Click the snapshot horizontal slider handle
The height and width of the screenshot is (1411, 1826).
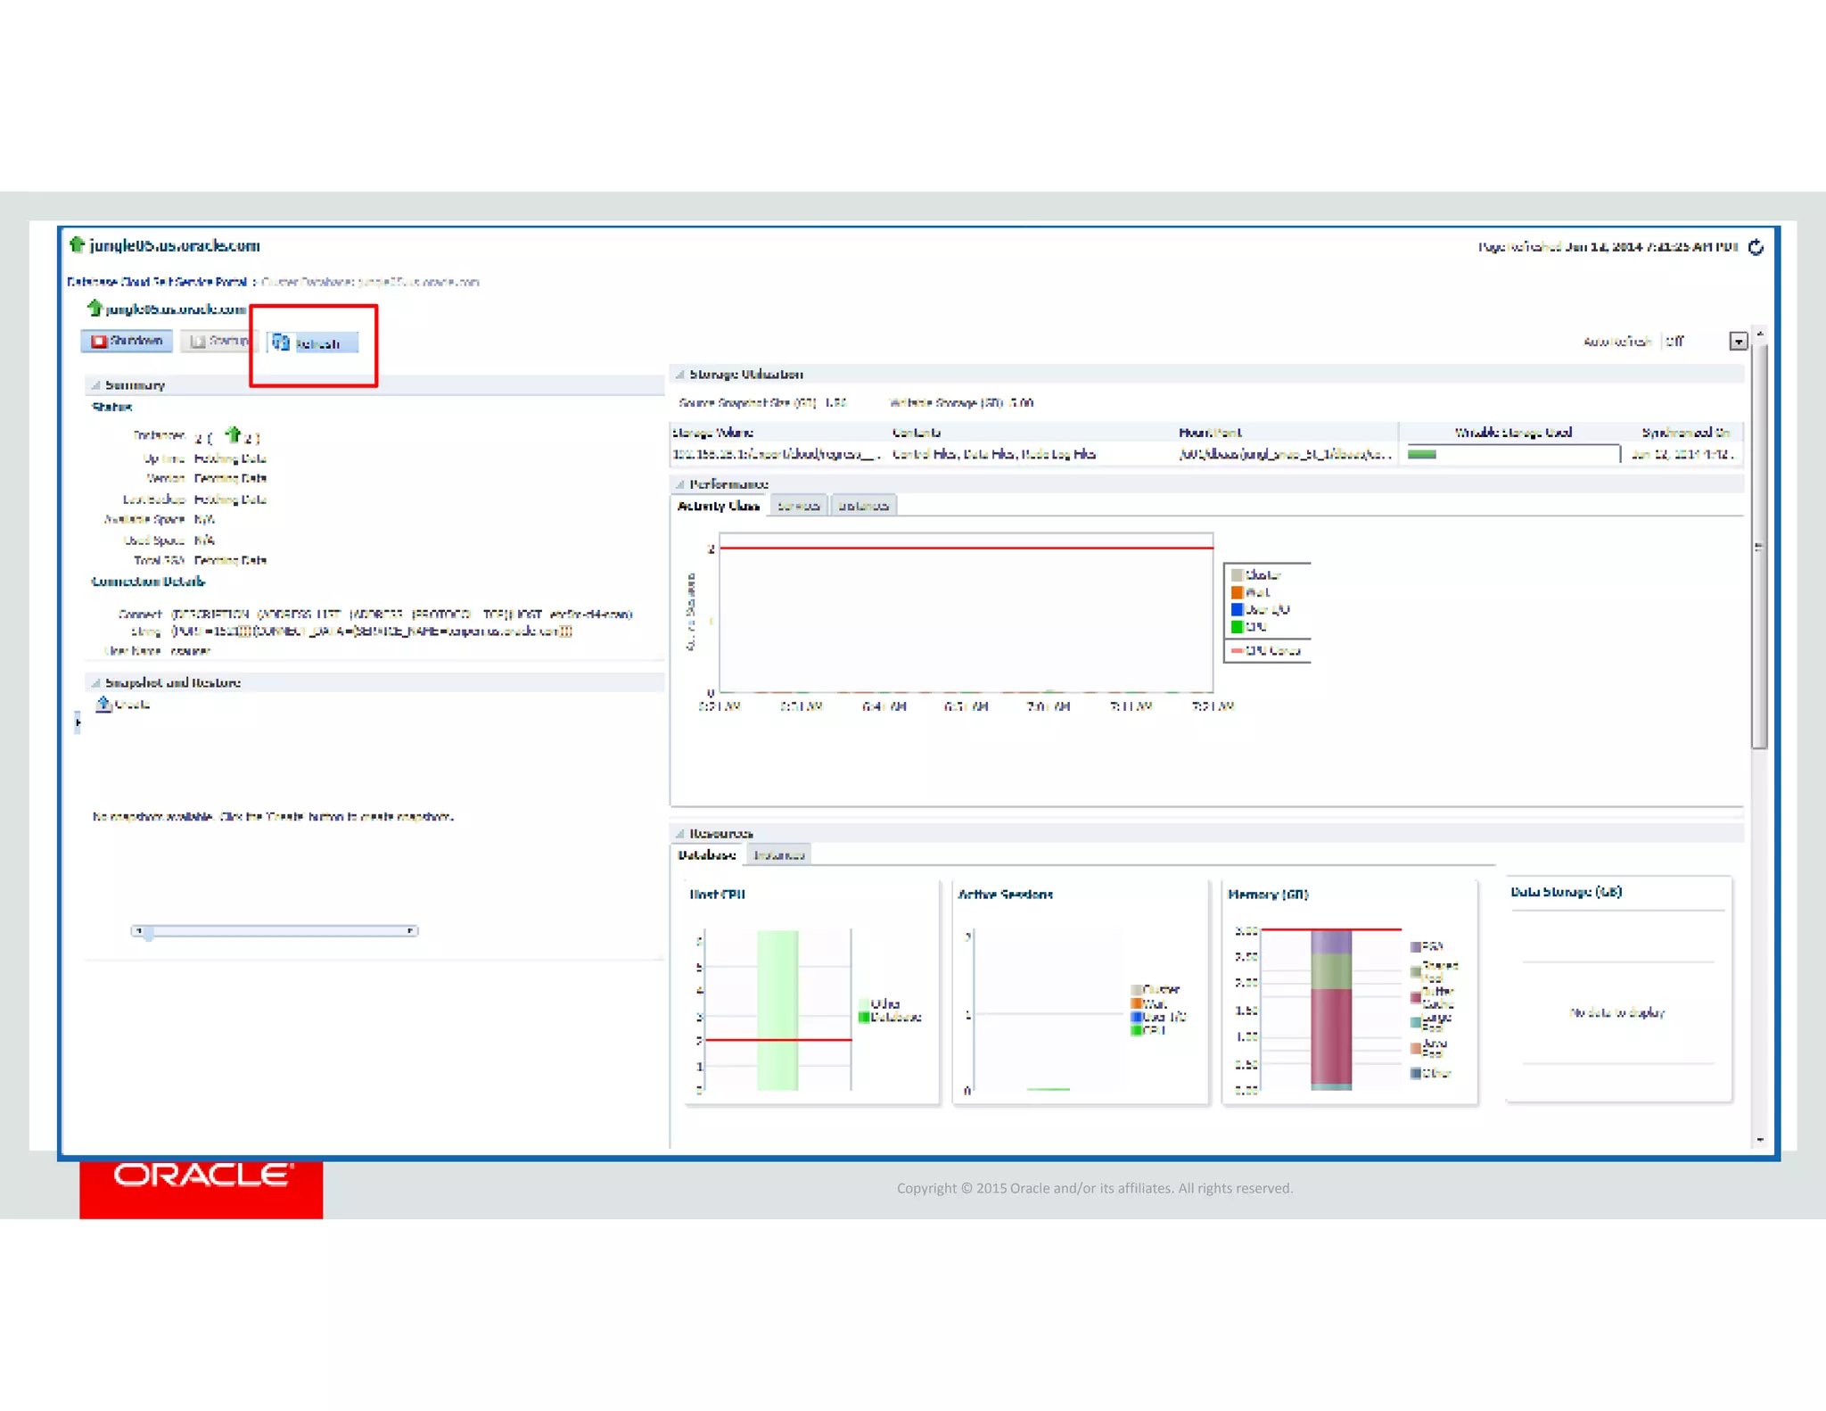(x=149, y=933)
